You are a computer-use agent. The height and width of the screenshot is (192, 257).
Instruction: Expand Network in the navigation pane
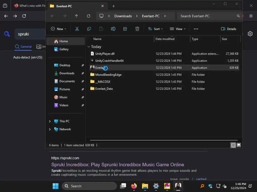[x=50, y=129]
